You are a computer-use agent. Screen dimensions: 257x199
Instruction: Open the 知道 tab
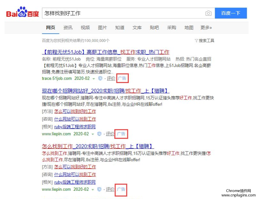click(120, 28)
